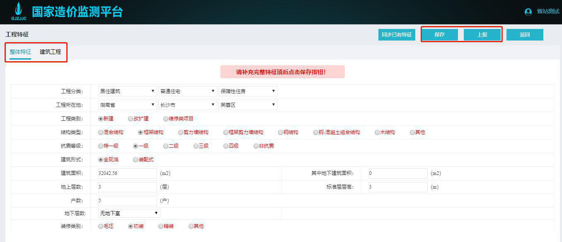Viewport: 562px width, 242px height.
Task: Click the 返回 return button
Action: [x=525, y=34]
